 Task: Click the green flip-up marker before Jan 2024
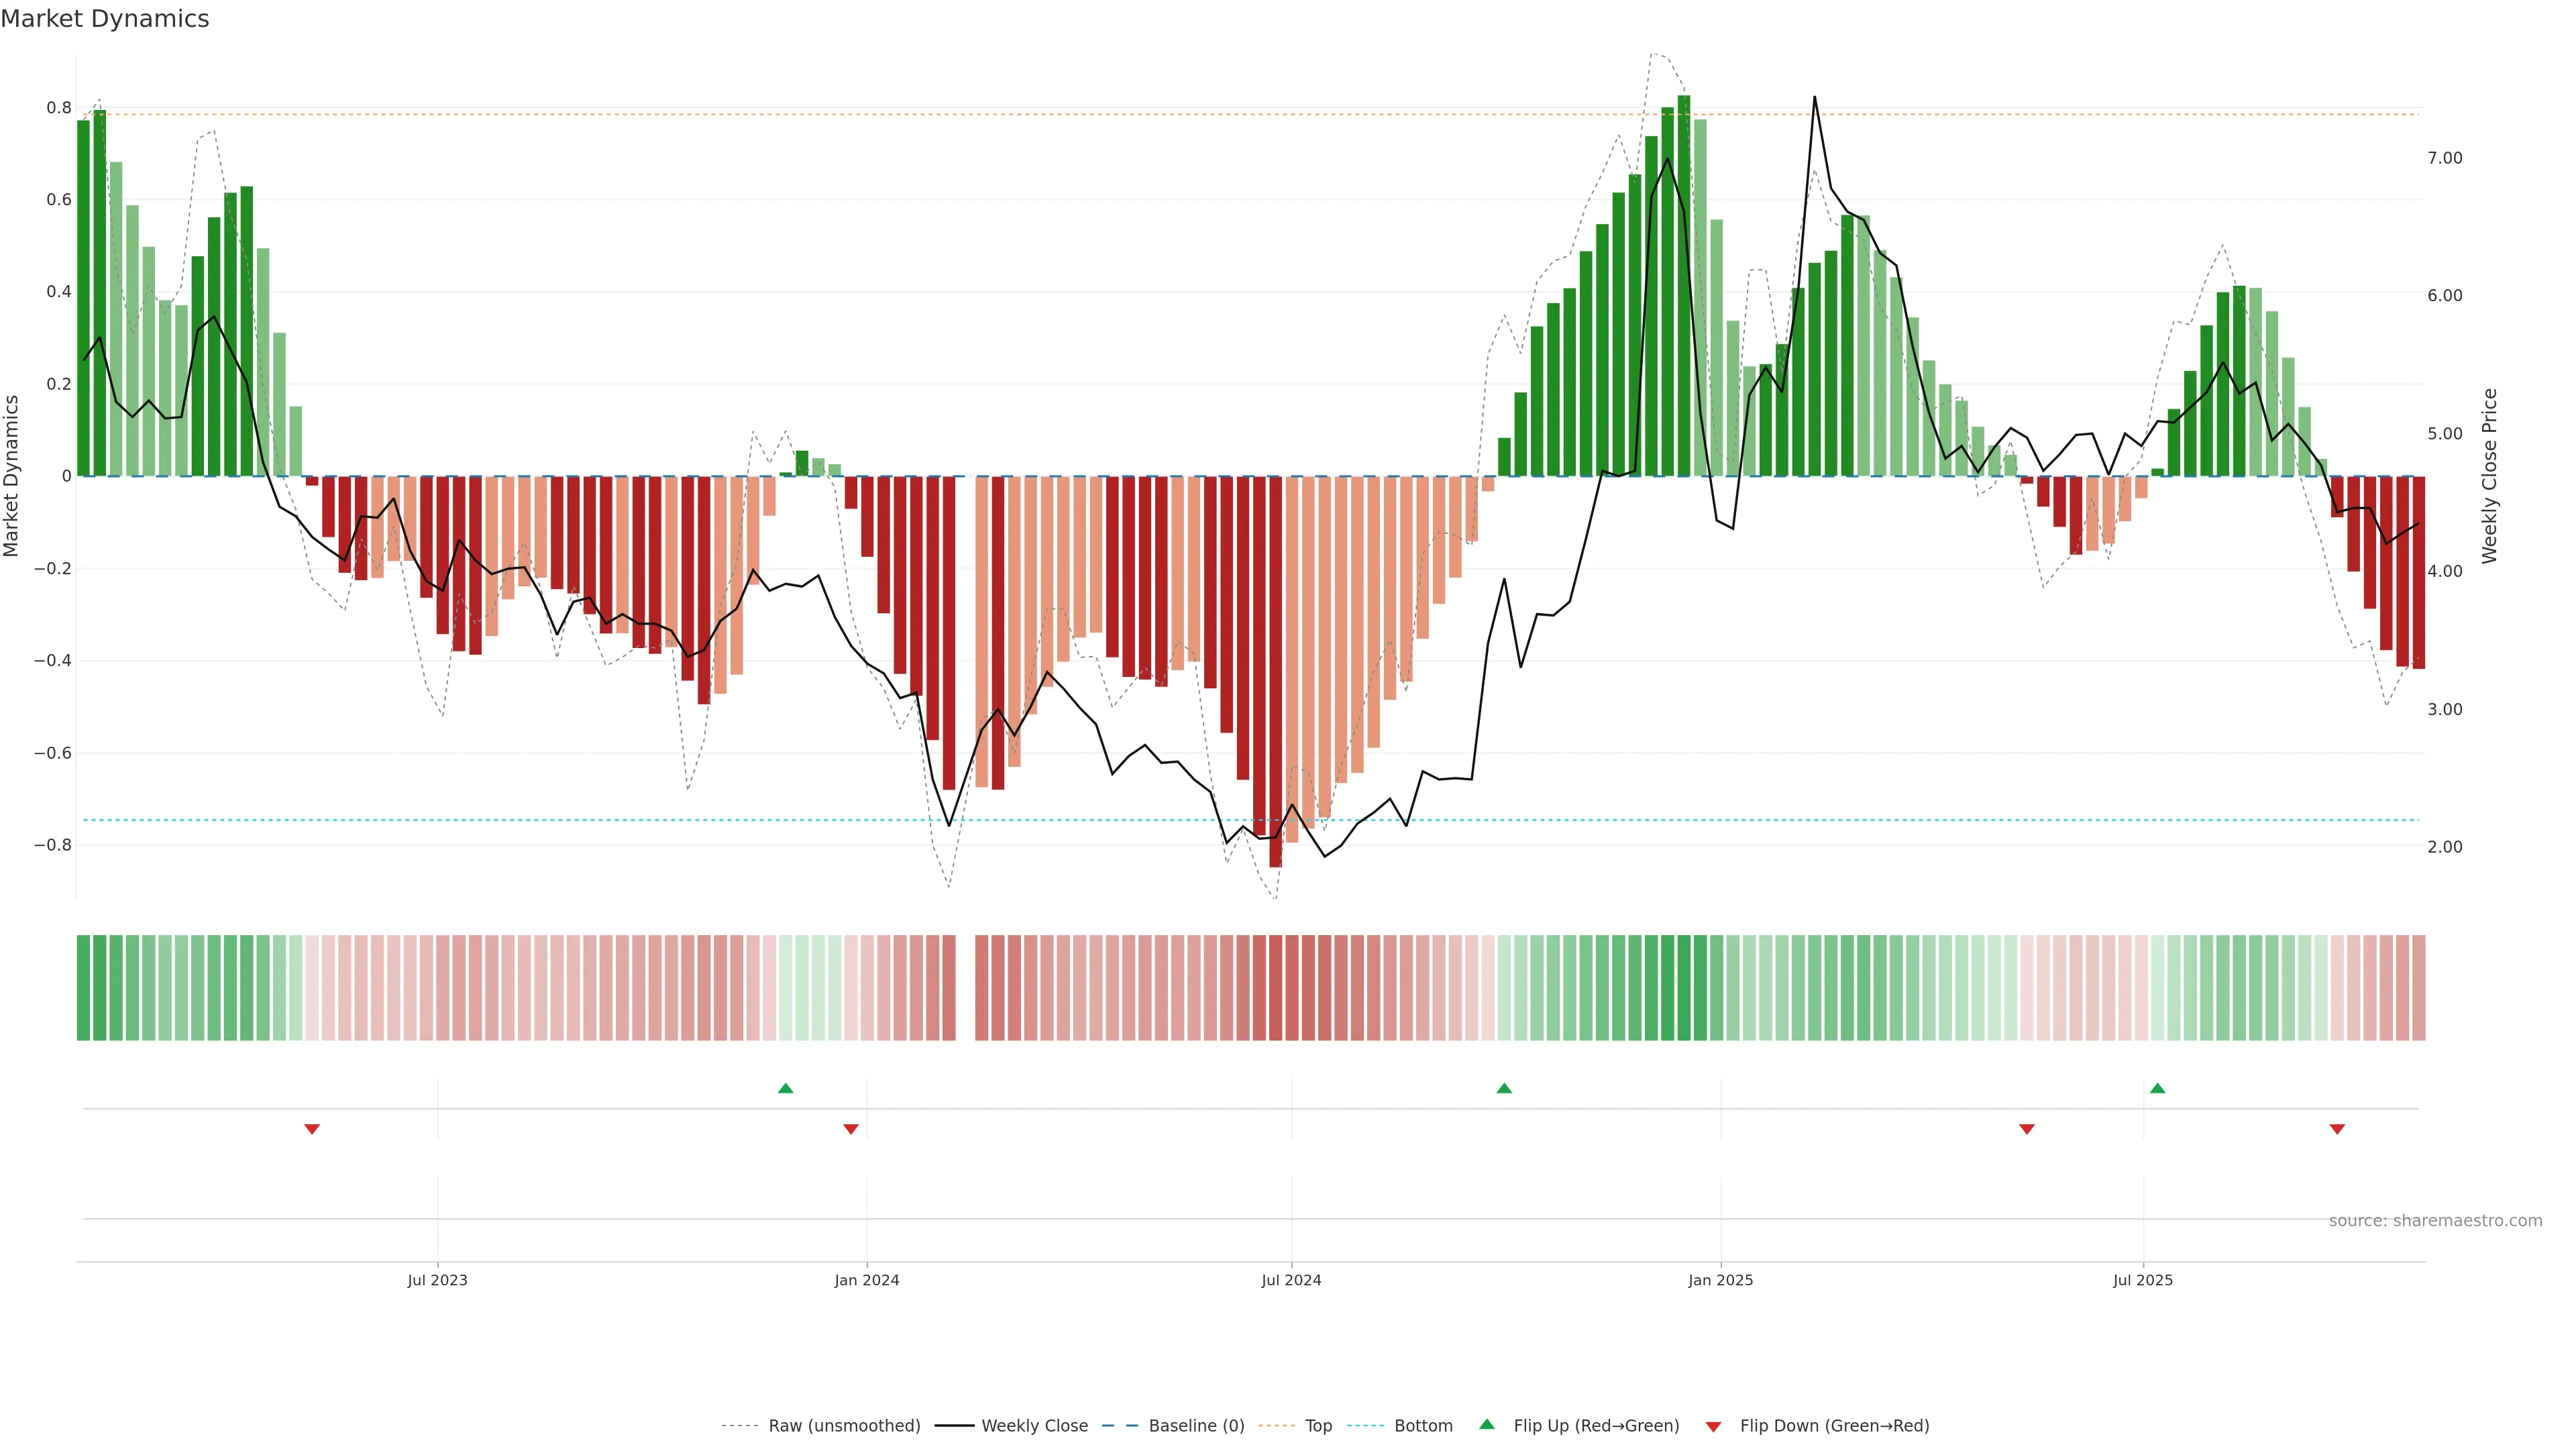click(785, 1088)
